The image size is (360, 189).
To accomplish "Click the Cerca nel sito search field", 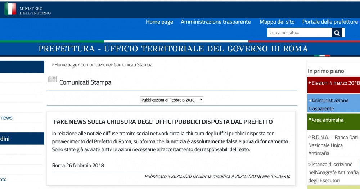I will click(299, 33).
